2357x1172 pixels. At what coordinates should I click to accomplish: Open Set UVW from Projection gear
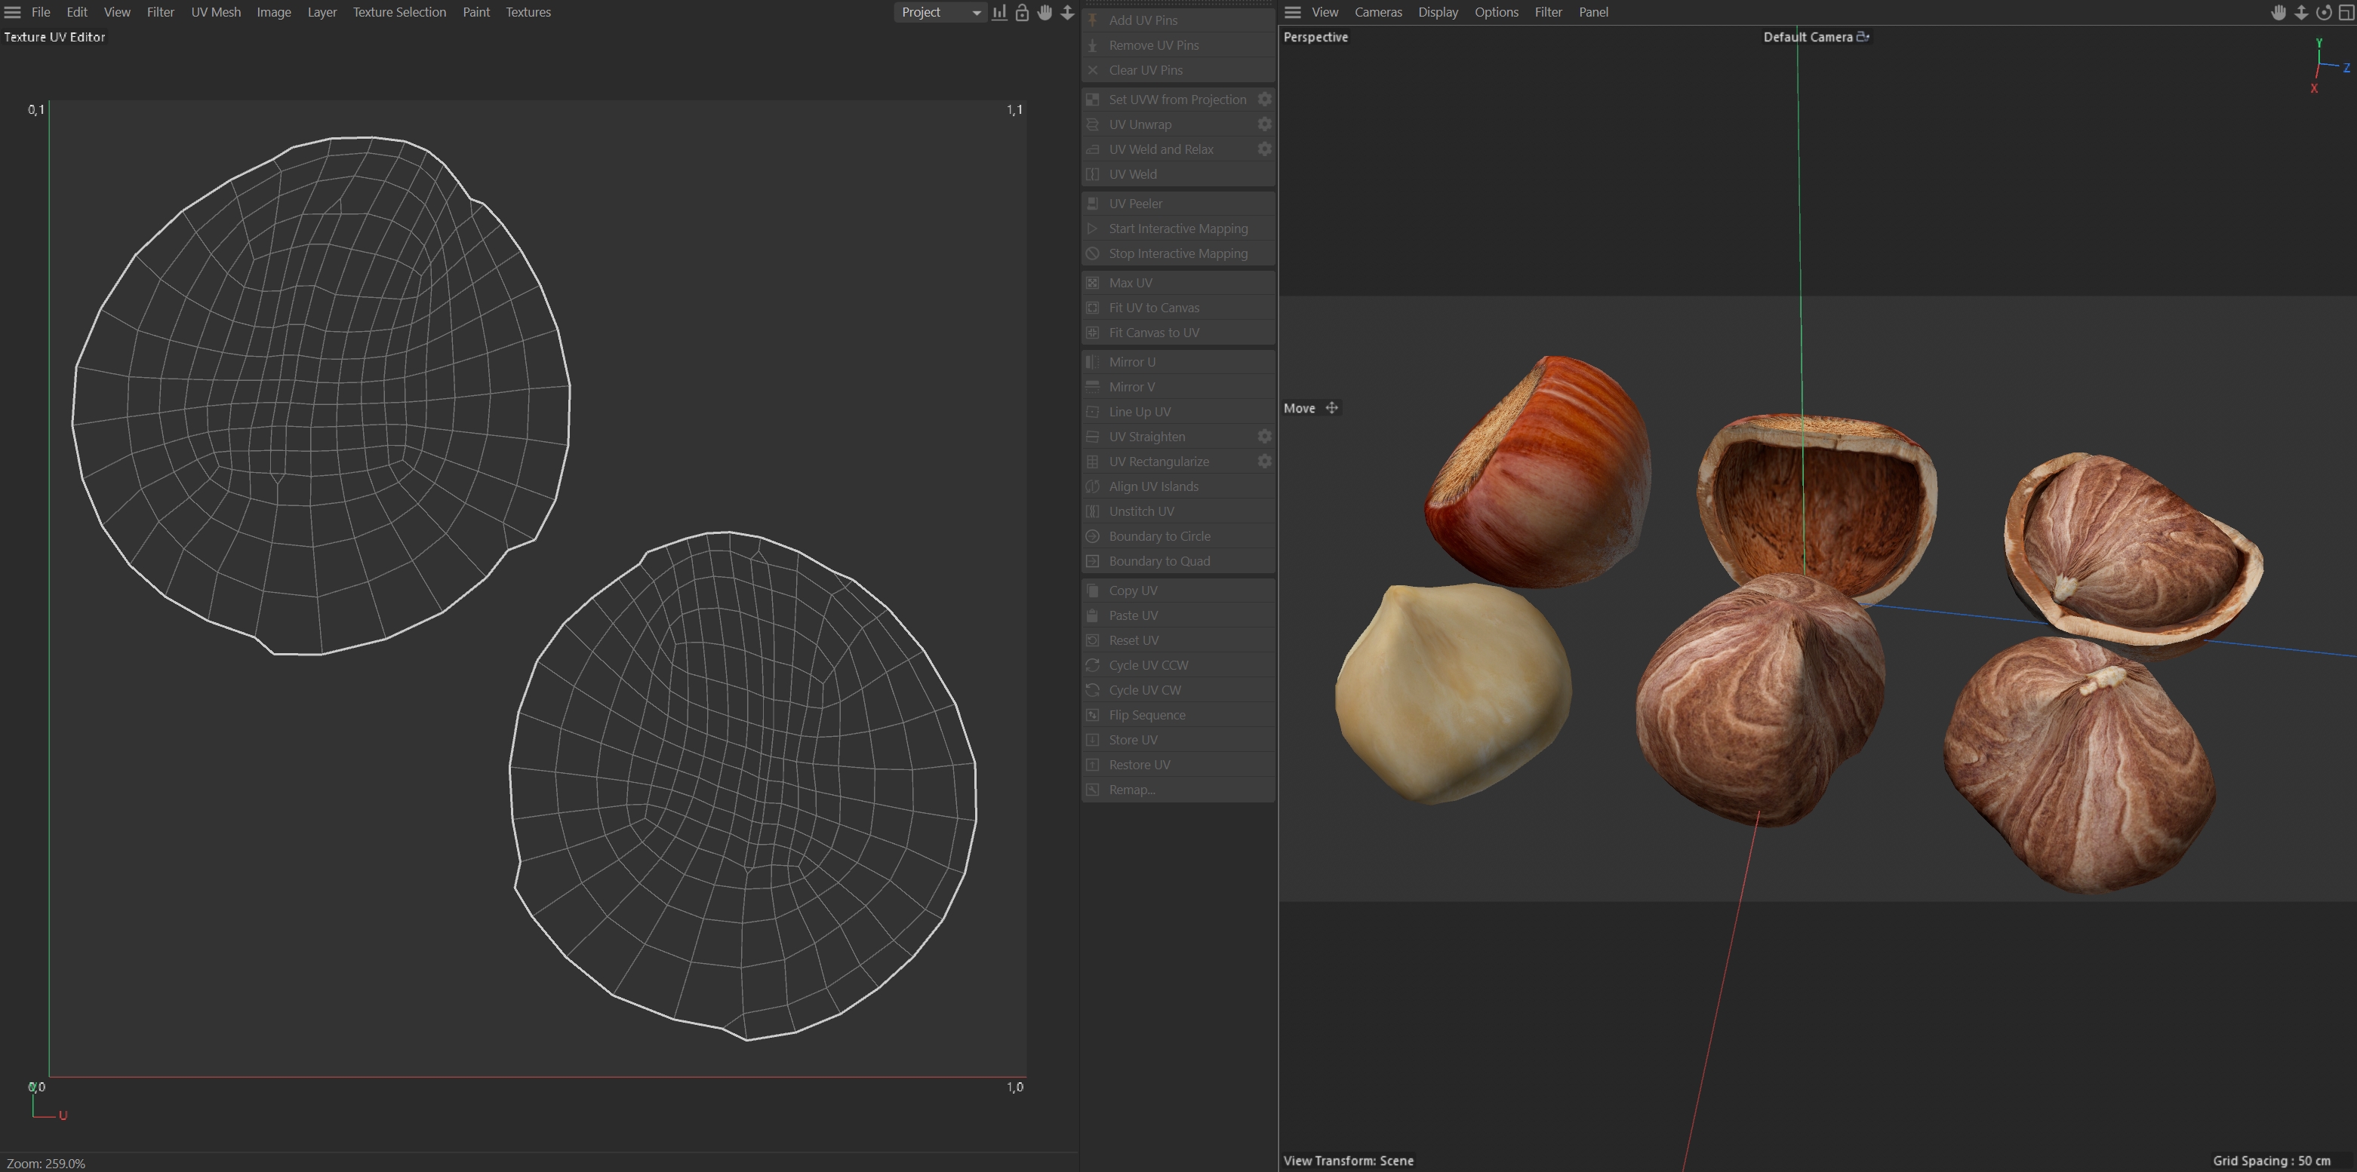coord(1263,100)
